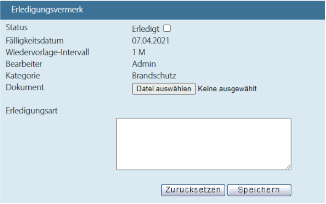This screenshot has height=204, width=326.
Task: Click the Dokument field label
Action: (25, 87)
